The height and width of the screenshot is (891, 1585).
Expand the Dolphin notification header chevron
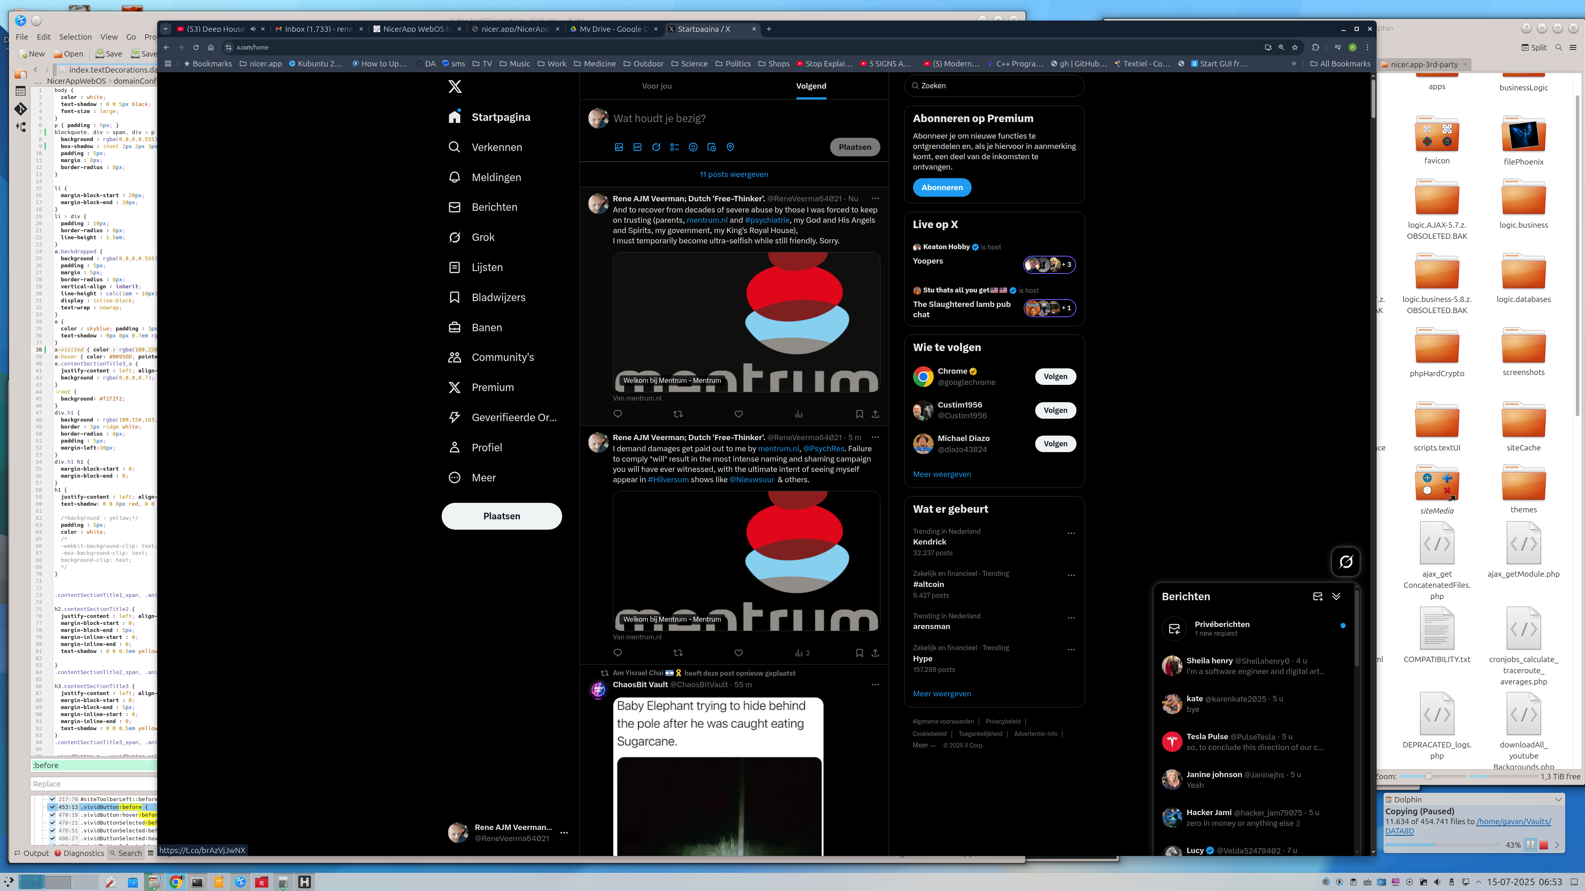tap(1559, 799)
